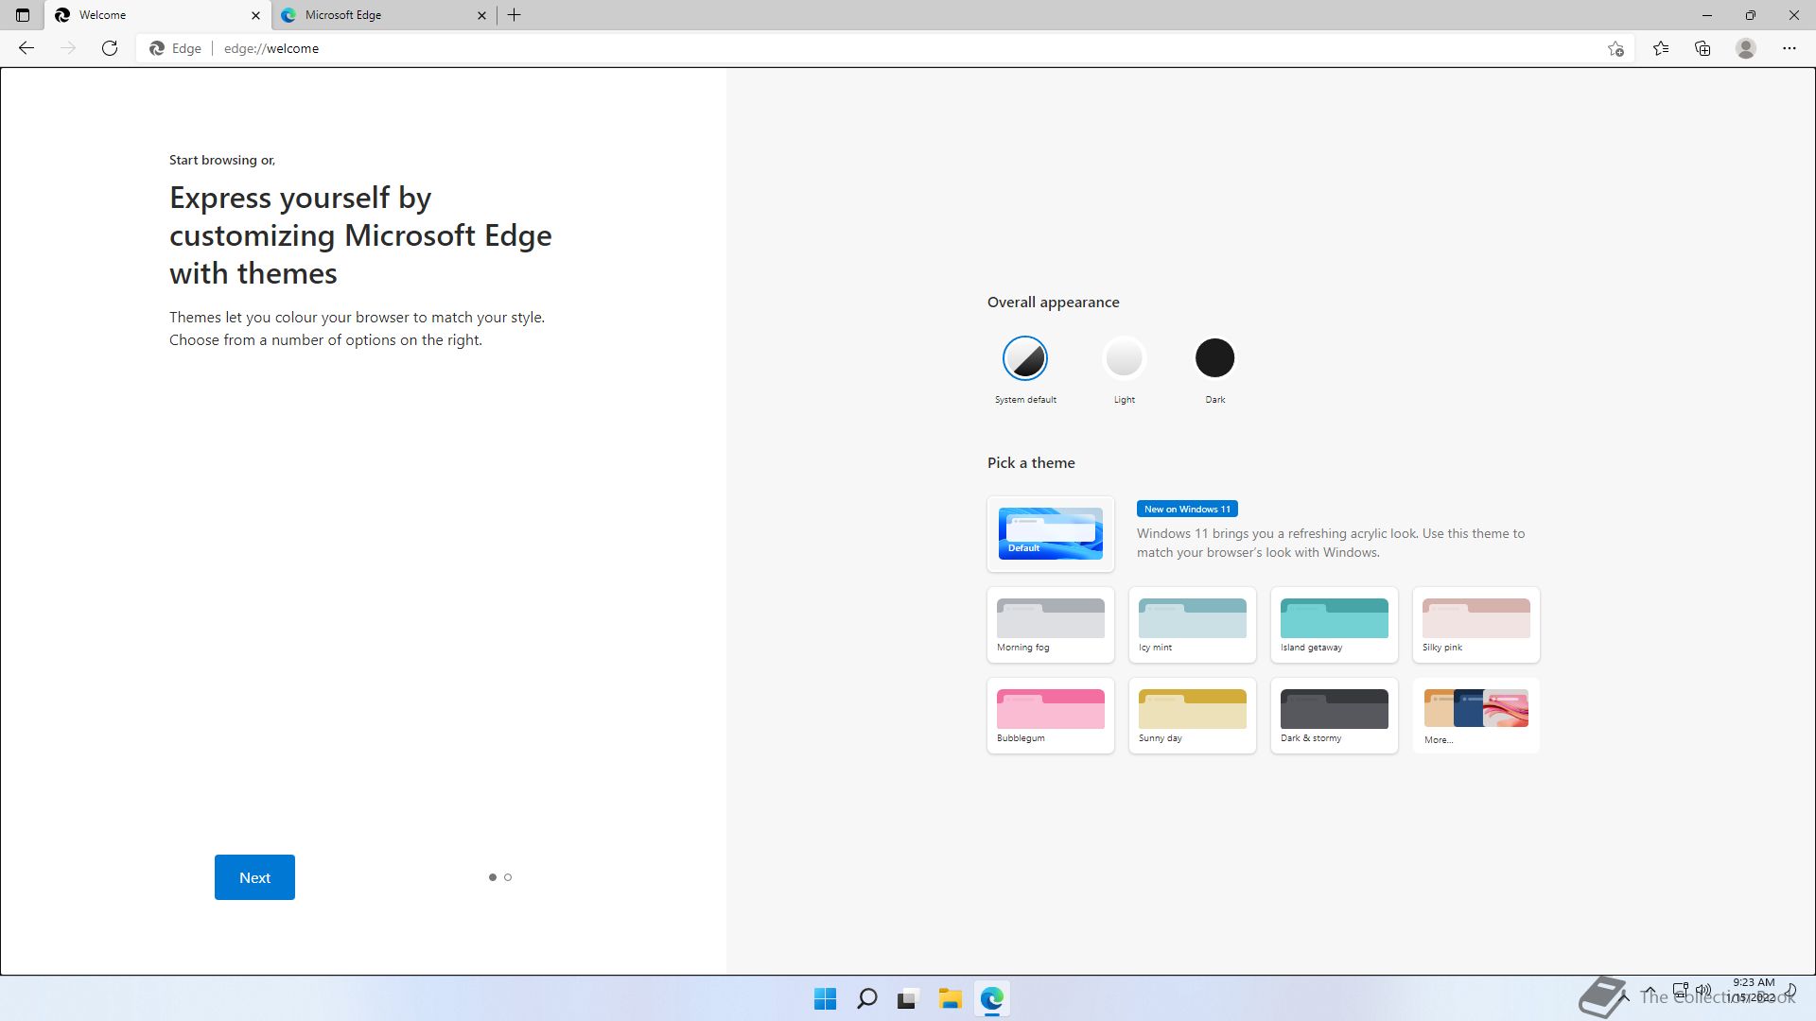Click the taskbar volume icon
1816x1021 pixels.
tap(1703, 991)
